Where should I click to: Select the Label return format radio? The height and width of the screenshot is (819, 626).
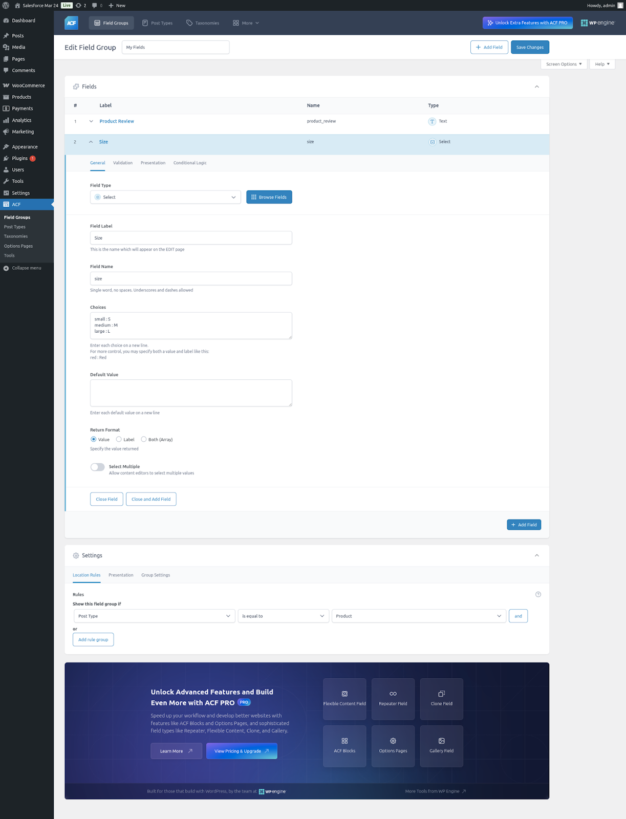(119, 439)
